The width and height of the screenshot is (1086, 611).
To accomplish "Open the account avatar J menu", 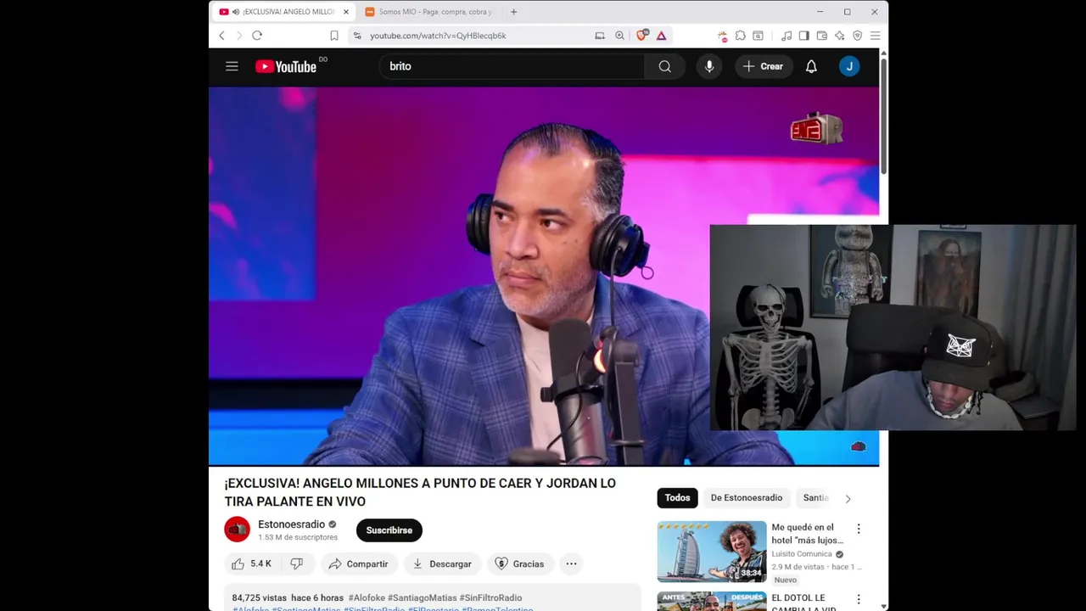I will tap(849, 66).
